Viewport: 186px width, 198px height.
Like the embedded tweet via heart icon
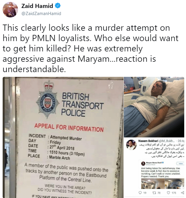click(x=168, y=193)
